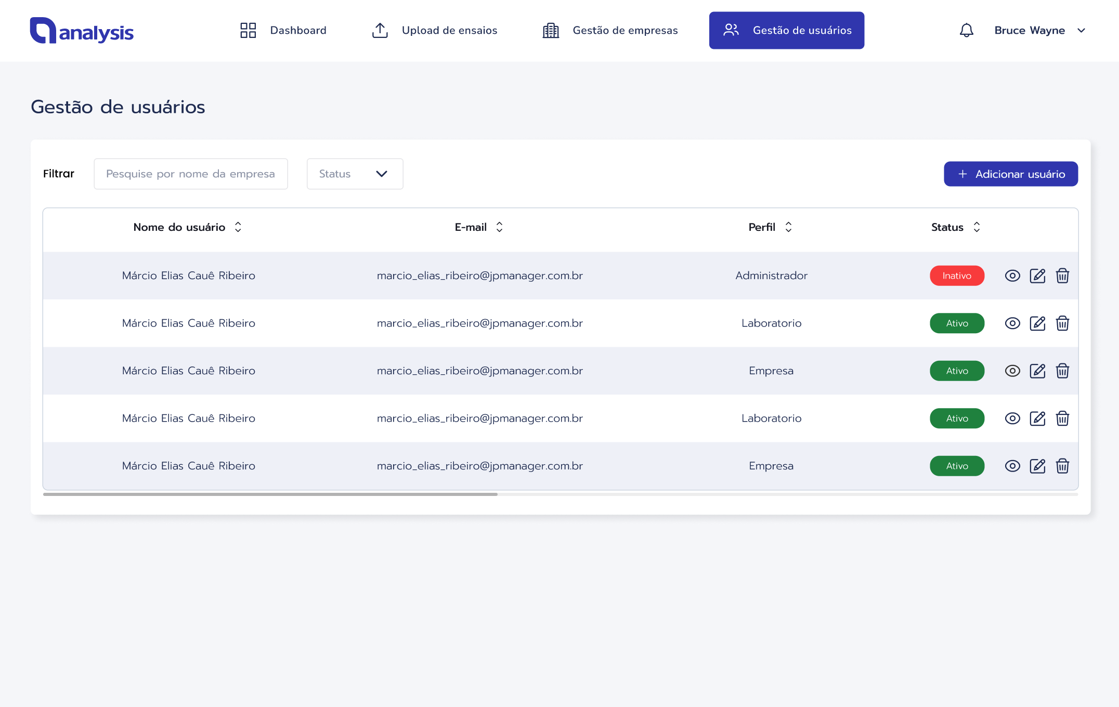The width and height of the screenshot is (1119, 707).
Task: Click trash icon in third row
Action: pyautogui.click(x=1062, y=371)
